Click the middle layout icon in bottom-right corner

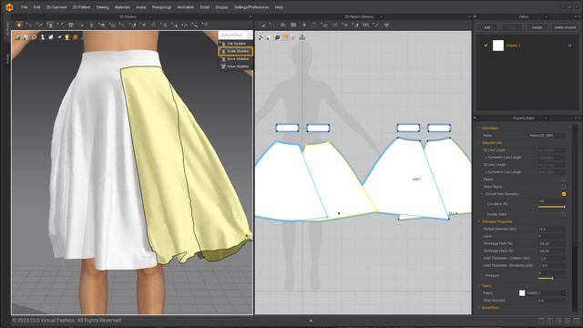click(x=558, y=321)
